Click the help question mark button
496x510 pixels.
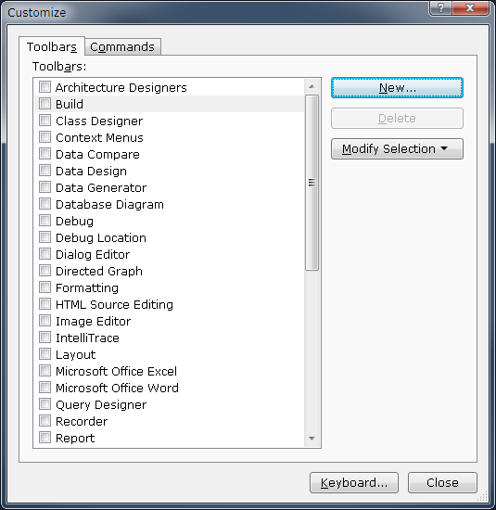[440, 7]
